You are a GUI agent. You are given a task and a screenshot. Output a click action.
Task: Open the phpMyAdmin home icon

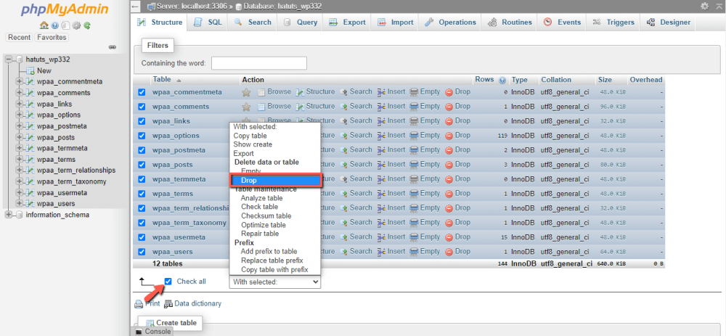[44, 25]
